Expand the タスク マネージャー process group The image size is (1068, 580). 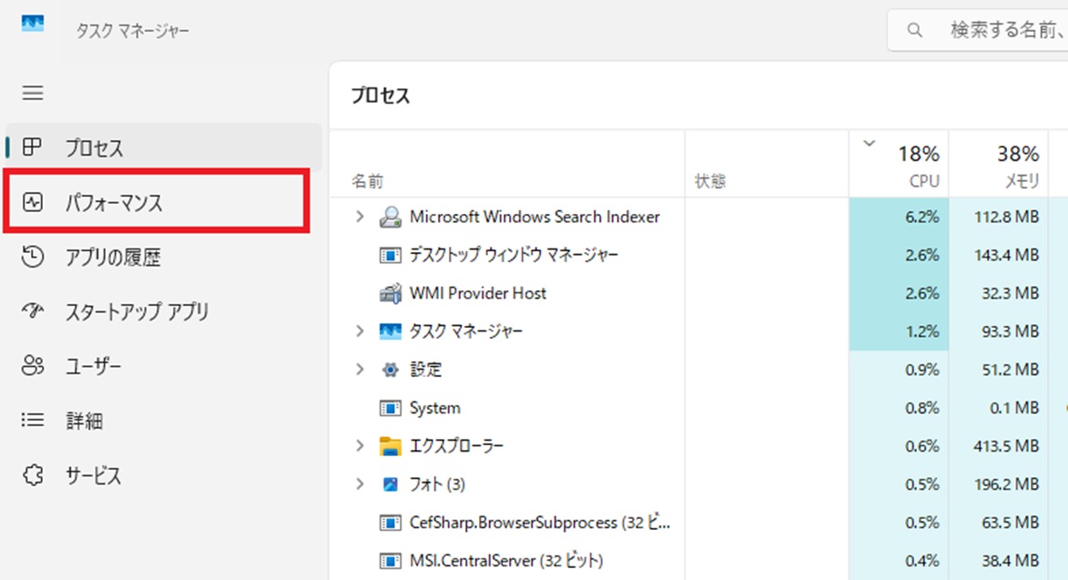click(x=360, y=331)
